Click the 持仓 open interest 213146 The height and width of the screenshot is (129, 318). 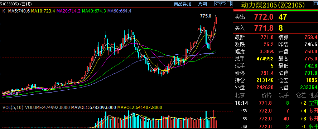click(x=265, y=80)
